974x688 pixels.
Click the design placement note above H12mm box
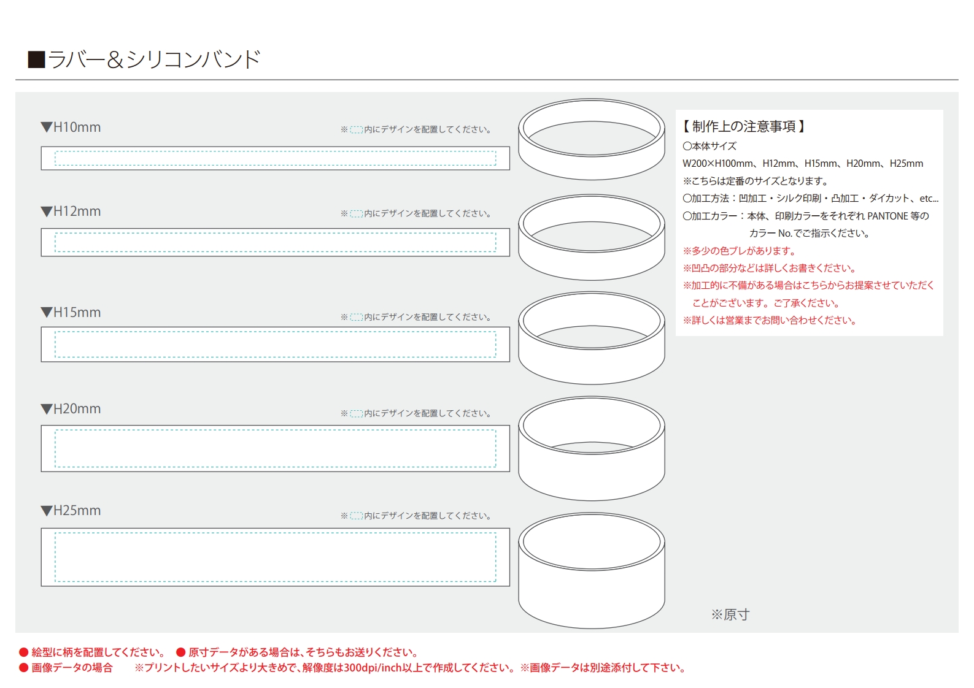[x=417, y=213]
